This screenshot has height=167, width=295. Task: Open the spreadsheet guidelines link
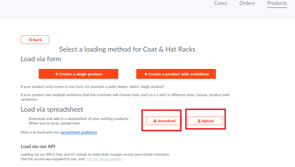[79, 132]
